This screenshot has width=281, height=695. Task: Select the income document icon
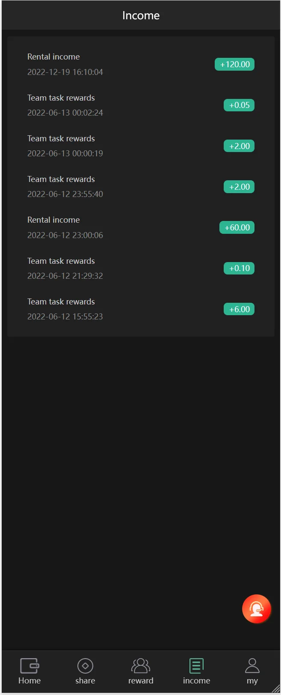pos(196,666)
